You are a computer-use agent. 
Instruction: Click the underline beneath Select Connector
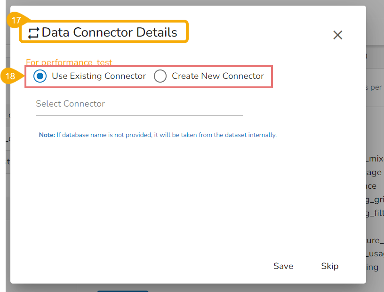tap(139, 115)
